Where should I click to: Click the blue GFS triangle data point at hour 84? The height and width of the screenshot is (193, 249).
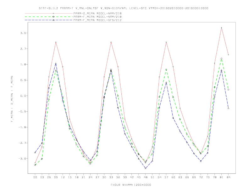[x=228, y=108]
